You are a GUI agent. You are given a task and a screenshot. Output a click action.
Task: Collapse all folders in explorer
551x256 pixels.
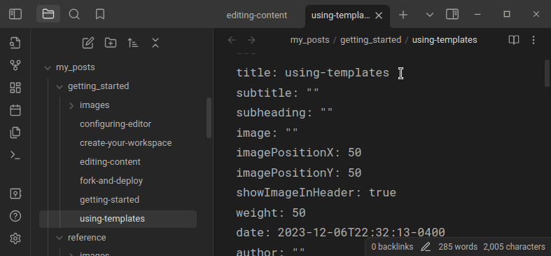155,43
